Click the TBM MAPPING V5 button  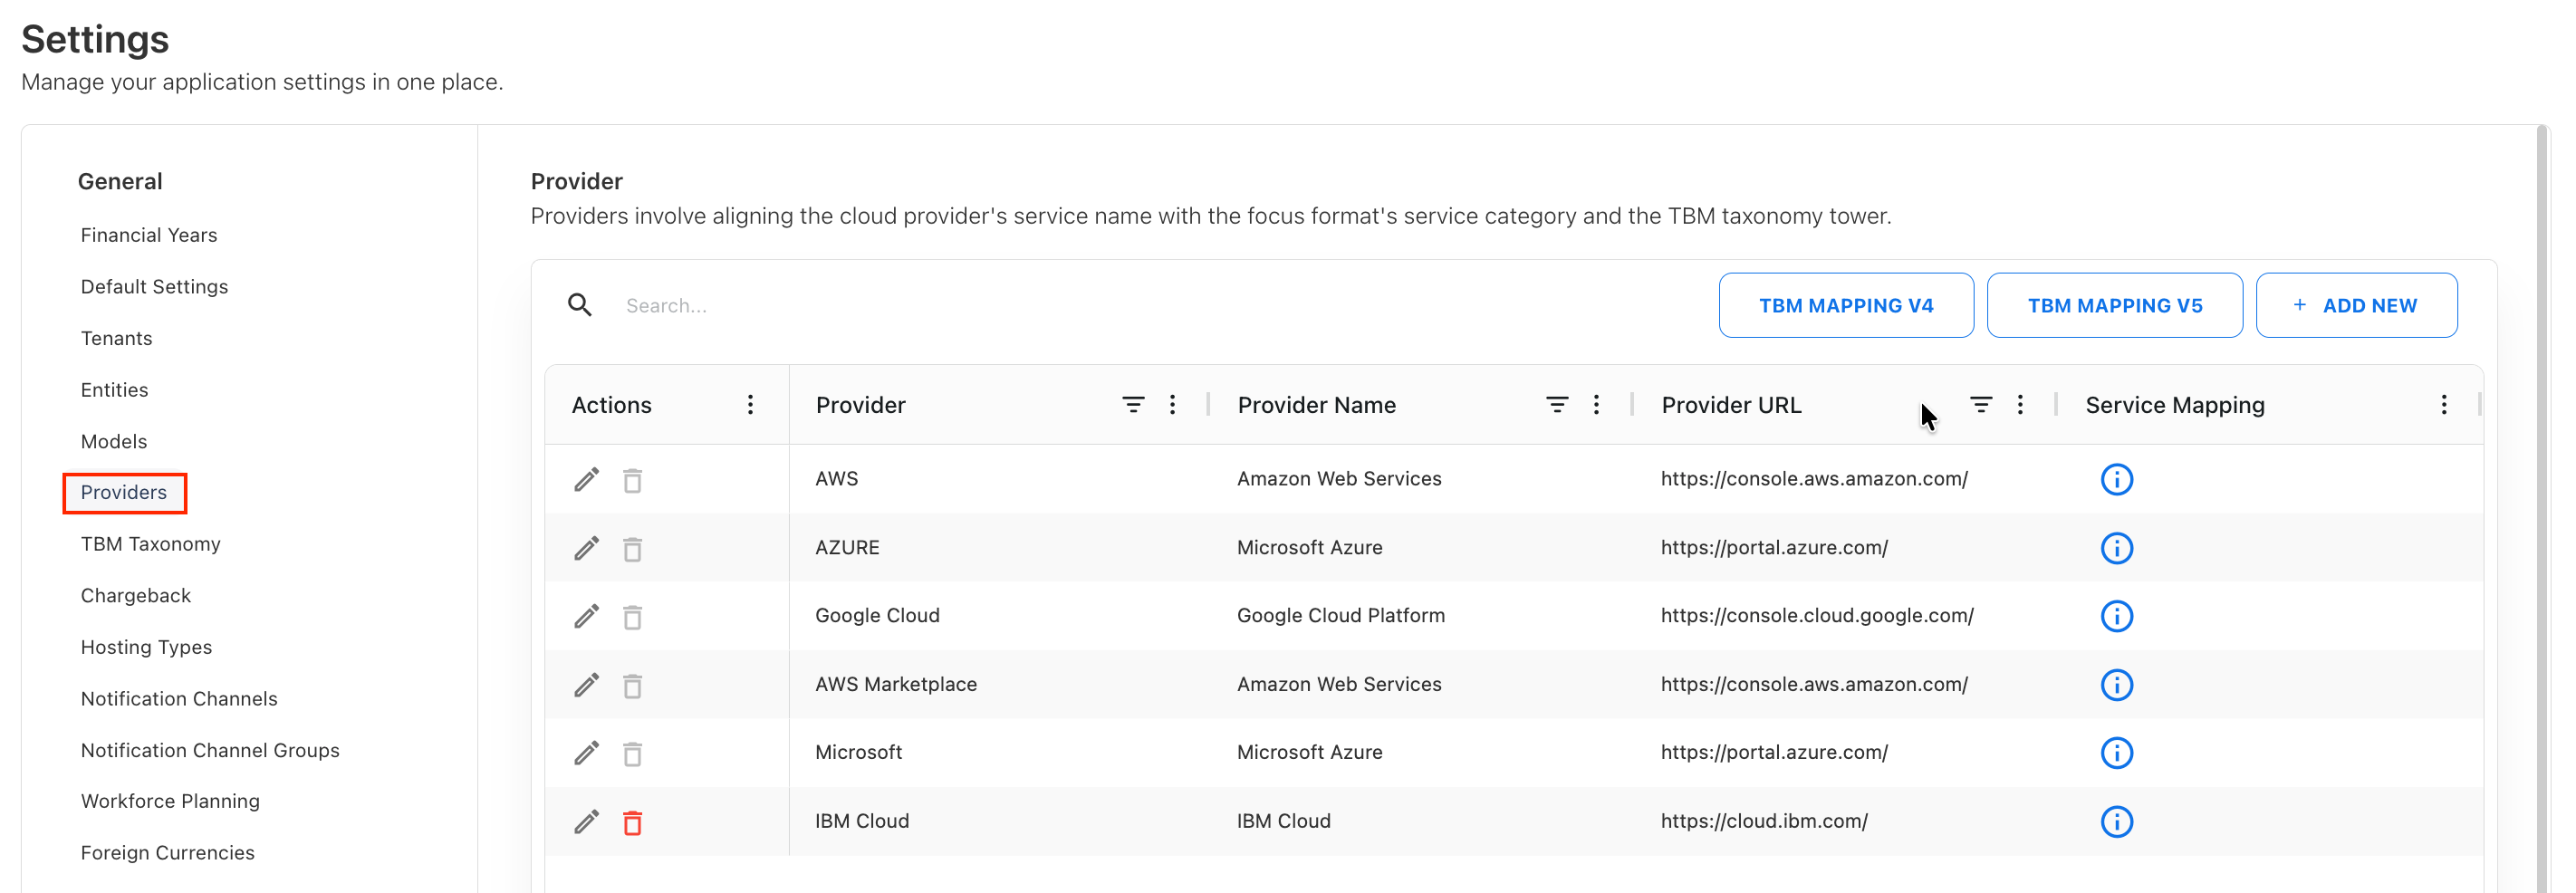pyautogui.click(x=2114, y=306)
